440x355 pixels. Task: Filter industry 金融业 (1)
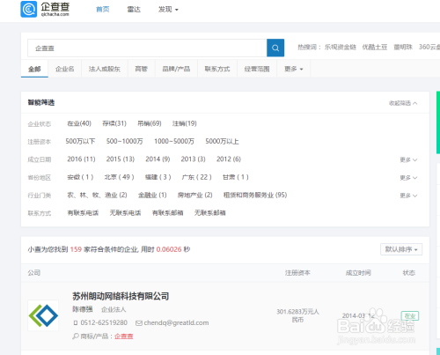pos(152,195)
